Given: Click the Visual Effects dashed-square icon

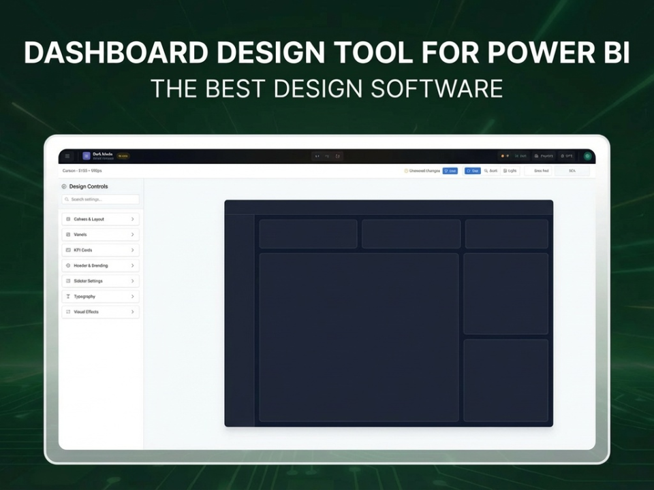Looking at the screenshot, I should click(x=68, y=312).
